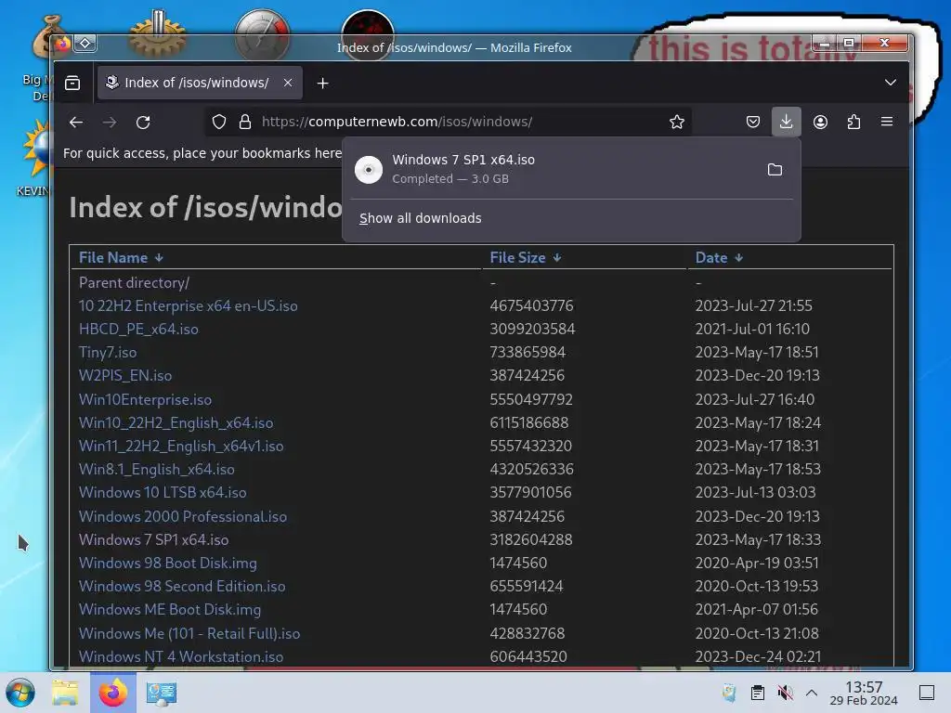
Task: Open the file manager from the taskbar
Action: pyautogui.click(x=65, y=693)
